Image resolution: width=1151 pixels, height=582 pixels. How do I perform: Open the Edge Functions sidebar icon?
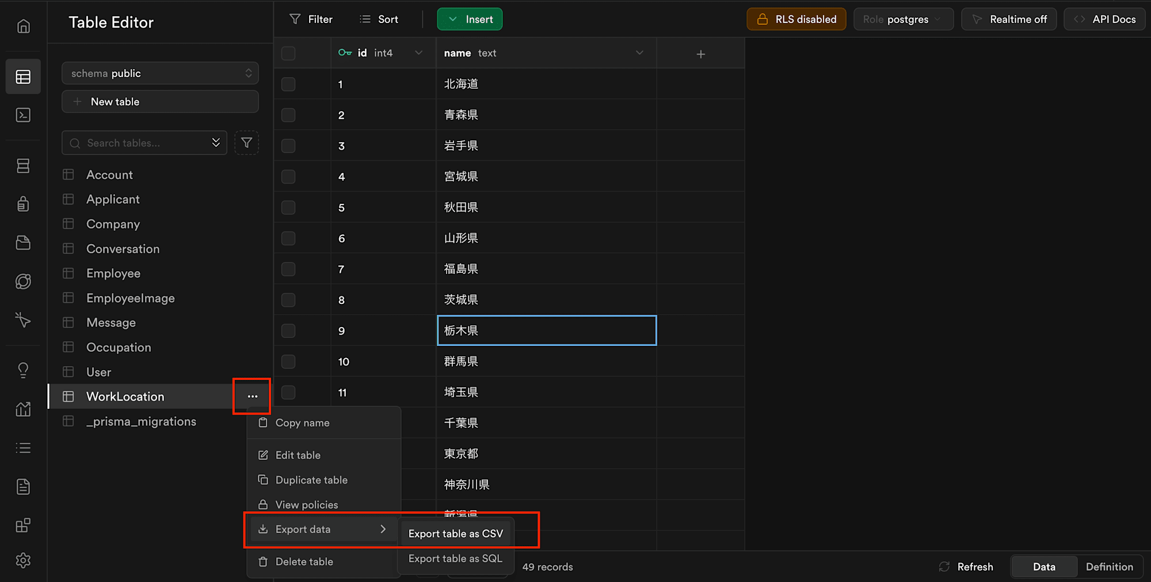[x=23, y=281]
